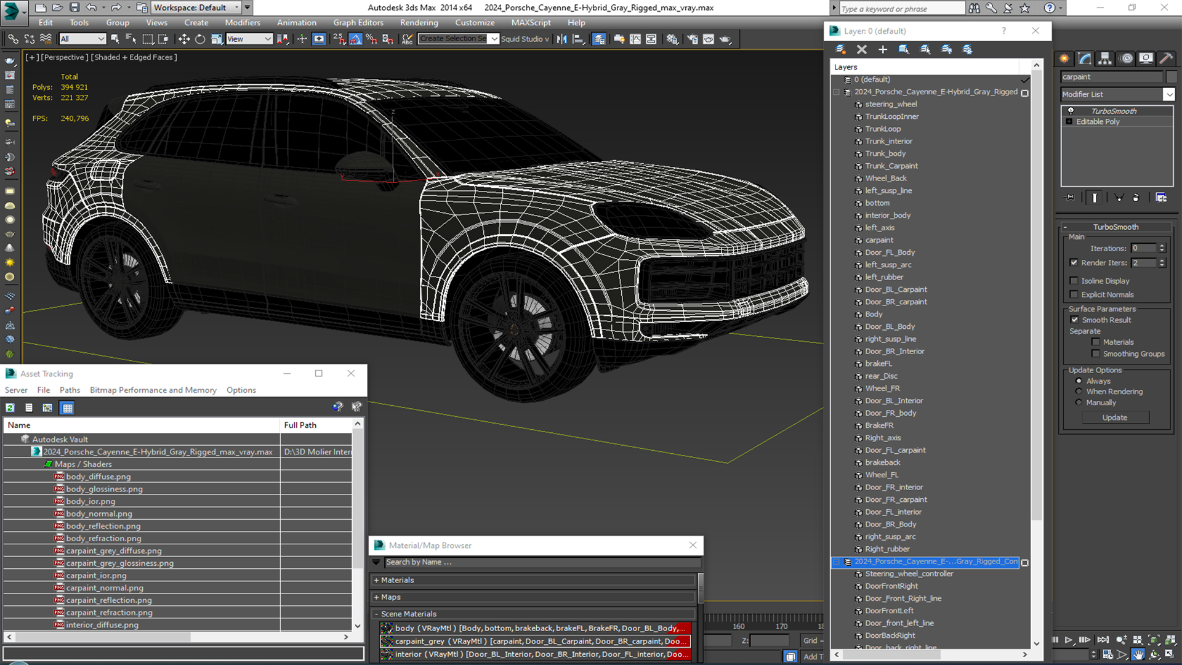Click Make Unique icon under modifier stack
This screenshot has width=1182, height=665.
pos(1119,198)
